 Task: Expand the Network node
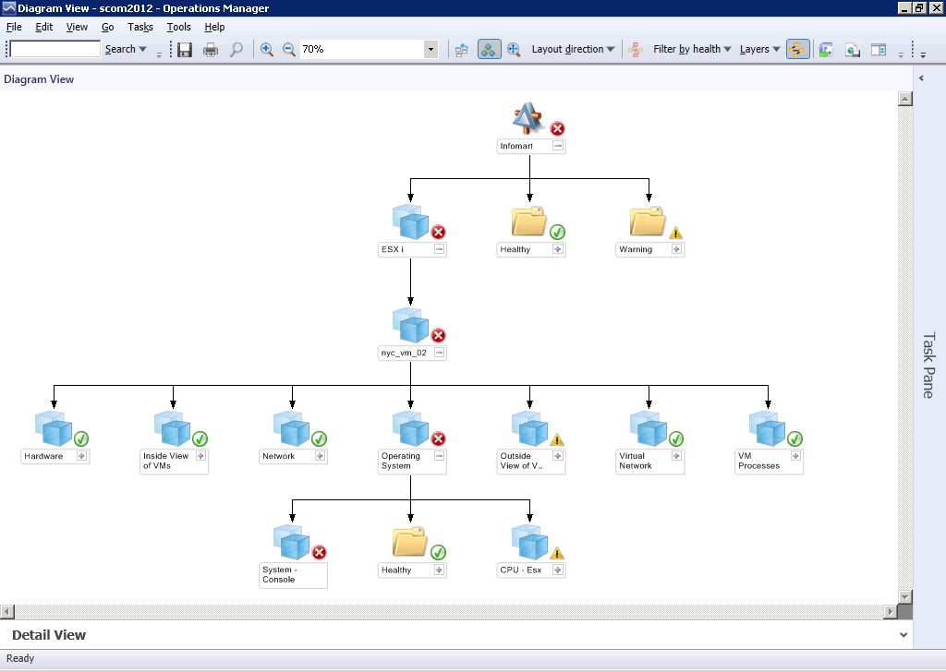click(x=320, y=456)
